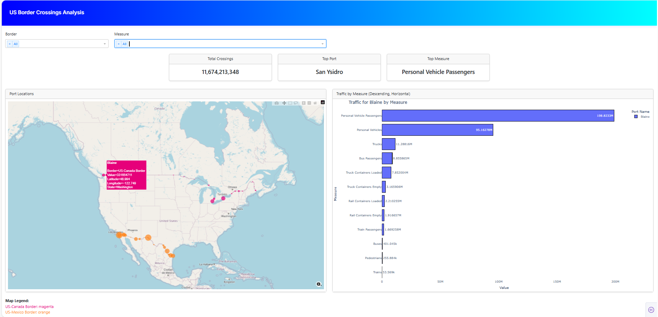658x317 pixels.
Task: Activate the Box Select map tool
Action: click(x=290, y=103)
